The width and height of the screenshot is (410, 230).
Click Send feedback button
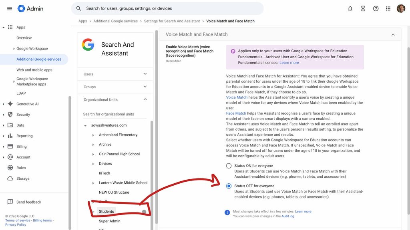pyautogui.click(x=29, y=202)
